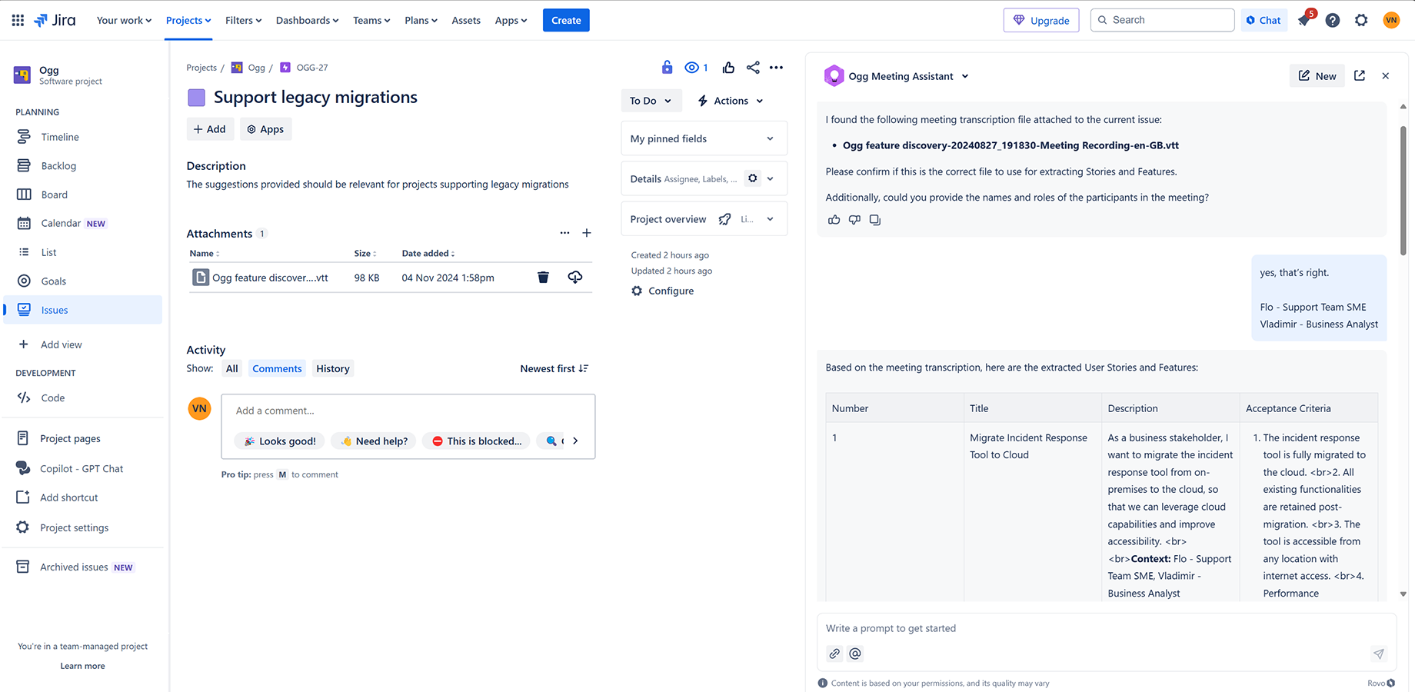Toggle the watch issue eye icon

[696, 68]
